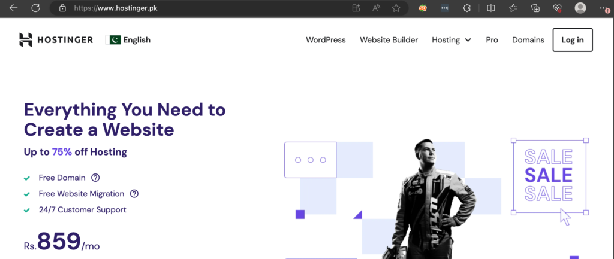Click the Log in button
The height and width of the screenshot is (259, 614).
[573, 40]
